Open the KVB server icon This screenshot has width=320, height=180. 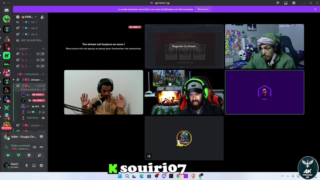[6, 64]
